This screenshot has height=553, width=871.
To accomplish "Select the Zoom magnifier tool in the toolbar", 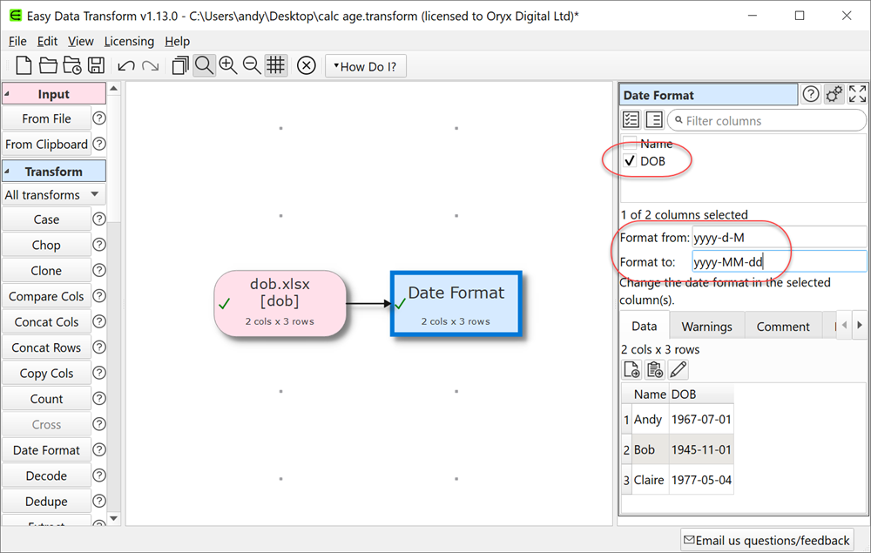I will pos(204,65).
